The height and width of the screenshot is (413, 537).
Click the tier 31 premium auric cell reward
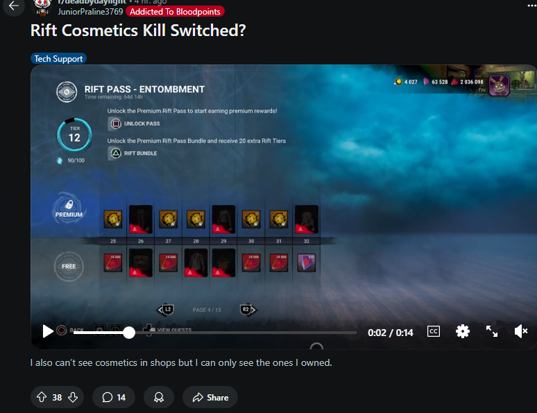click(279, 219)
